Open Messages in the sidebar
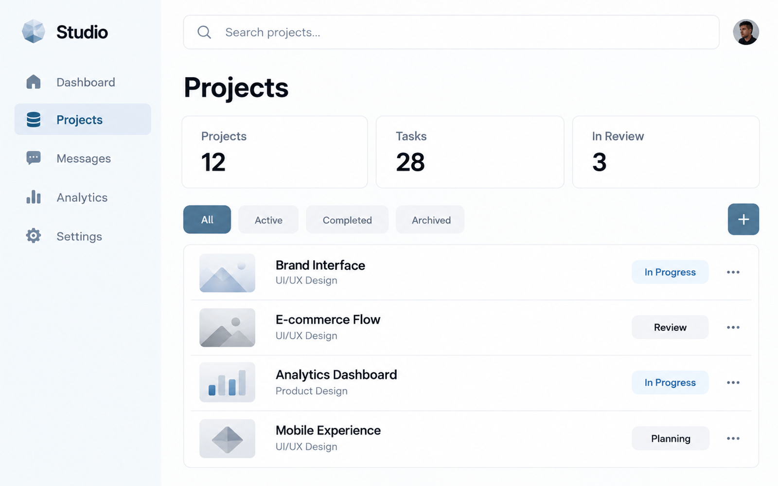The height and width of the screenshot is (486, 778). [83, 158]
